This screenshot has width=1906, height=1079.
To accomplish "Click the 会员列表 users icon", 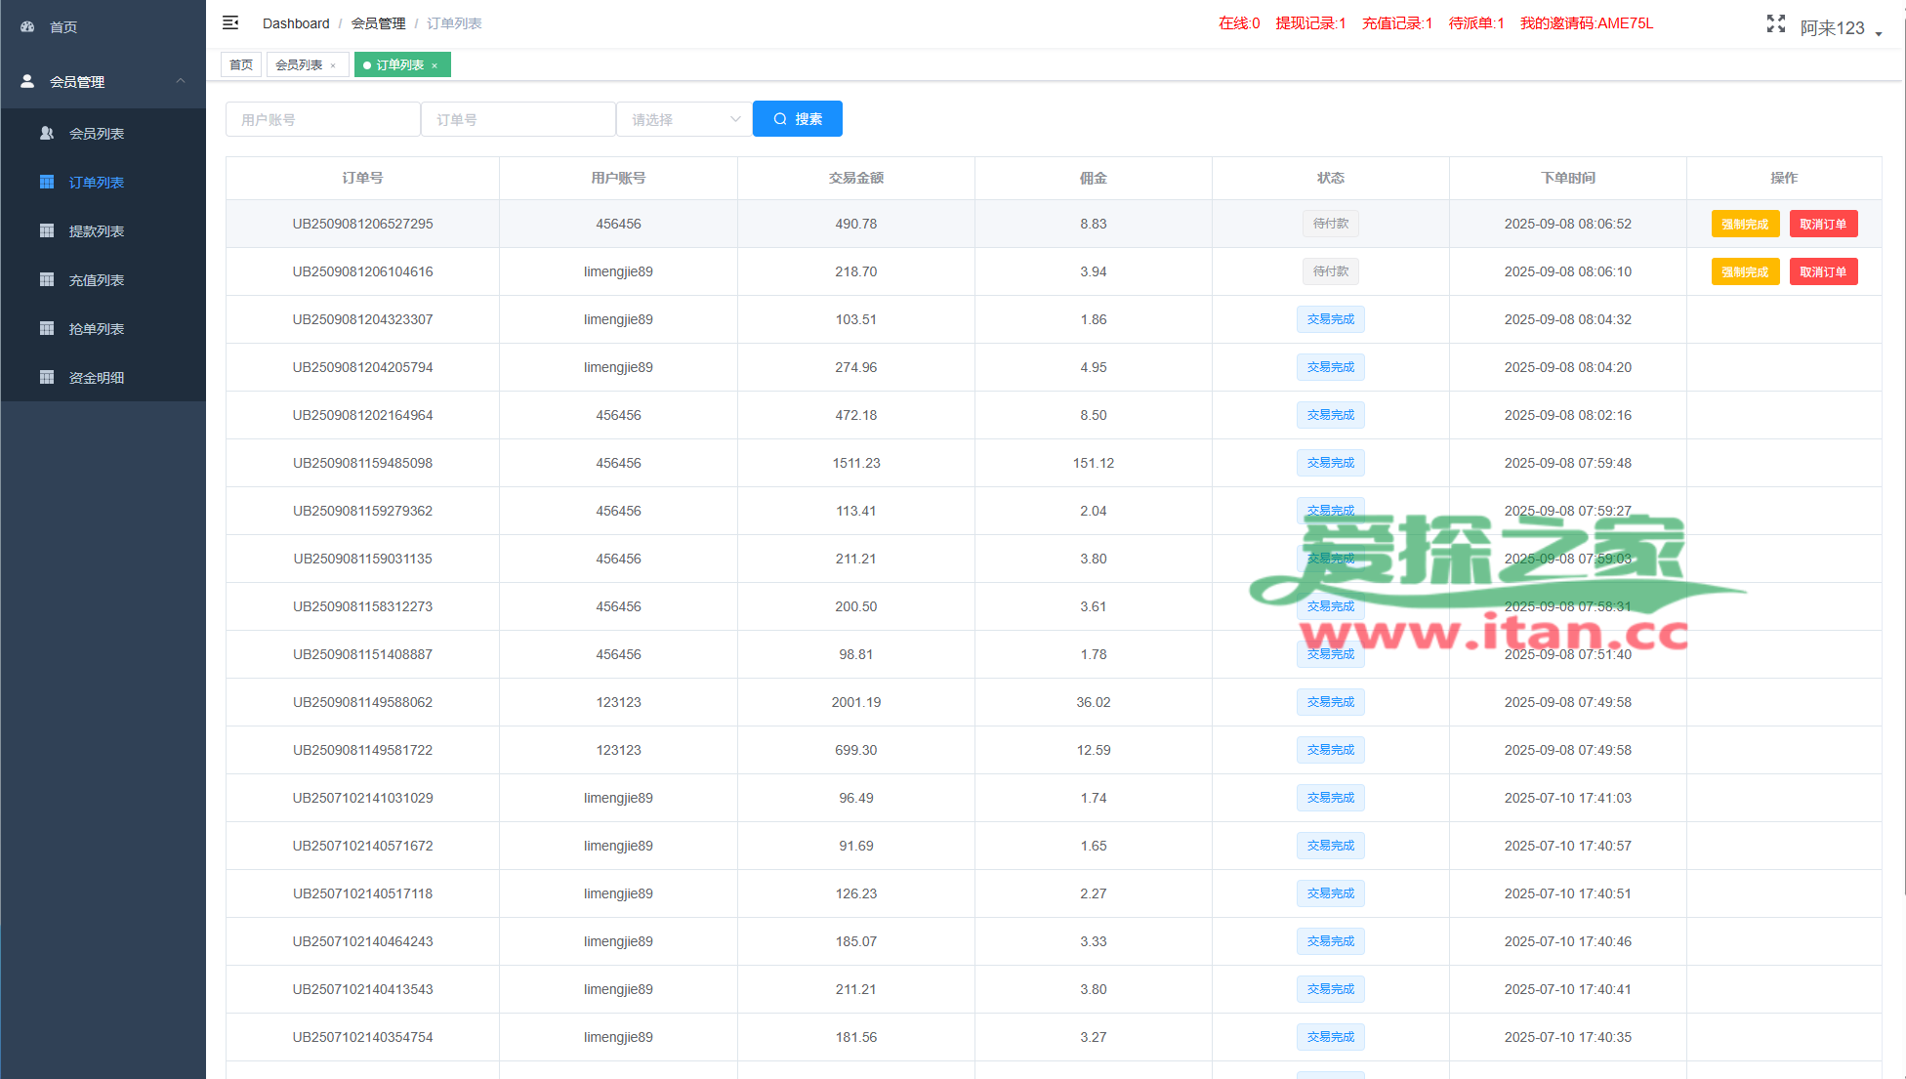I will 47,134.
